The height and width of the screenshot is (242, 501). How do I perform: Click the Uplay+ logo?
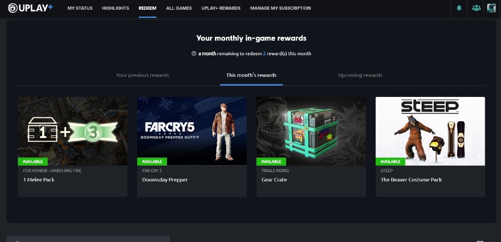pyautogui.click(x=30, y=8)
